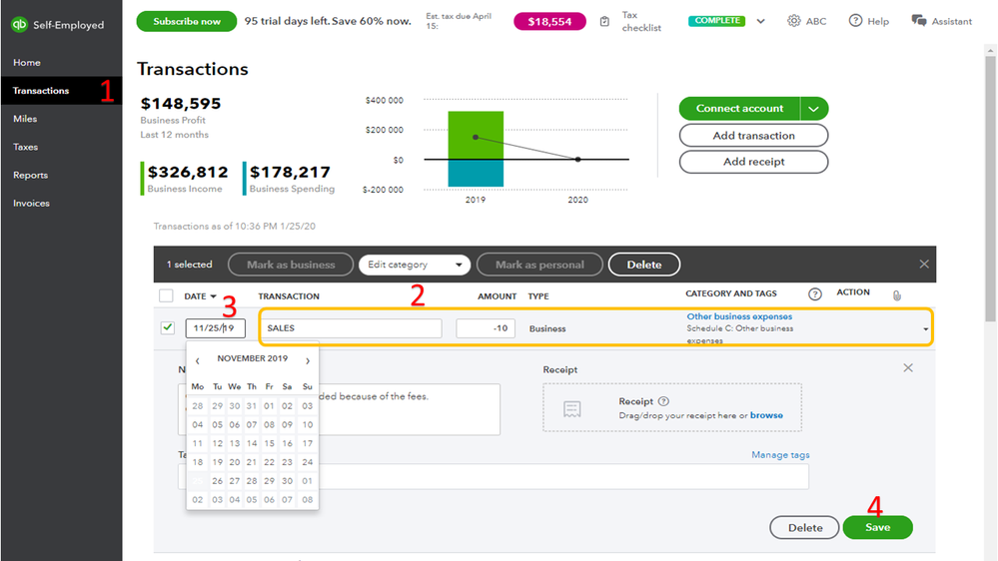
Task: Click the Category and Tags help icon
Action: pos(815,293)
